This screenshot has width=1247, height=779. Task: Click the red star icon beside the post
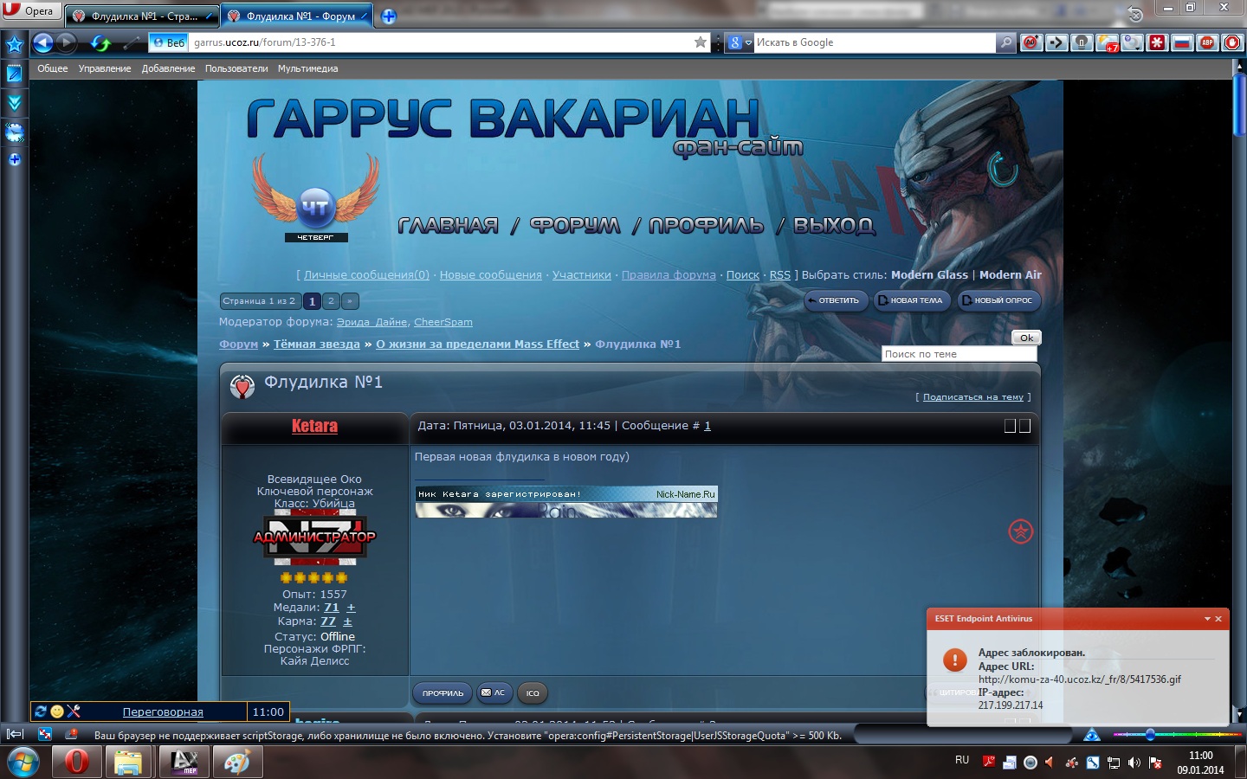point(1021,531)
